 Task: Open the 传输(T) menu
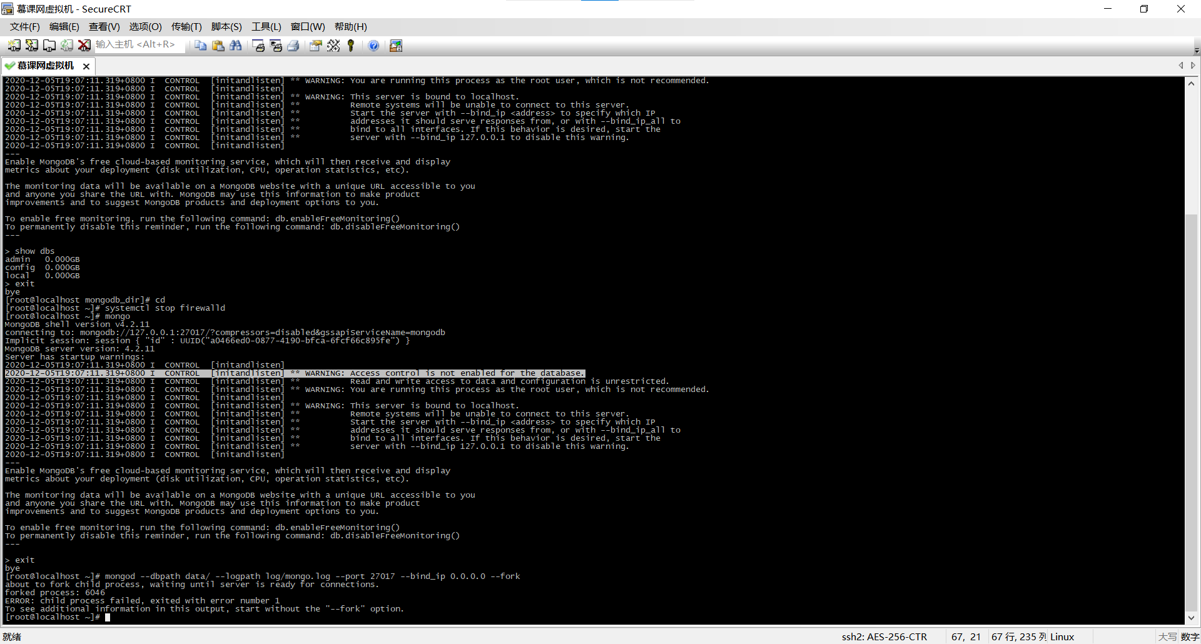[x=186, y=27]
